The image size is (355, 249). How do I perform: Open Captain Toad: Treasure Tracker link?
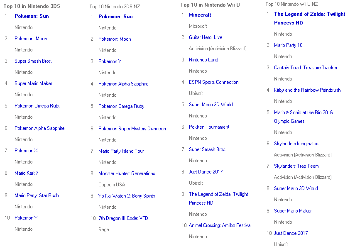click(x=306, y=68)
